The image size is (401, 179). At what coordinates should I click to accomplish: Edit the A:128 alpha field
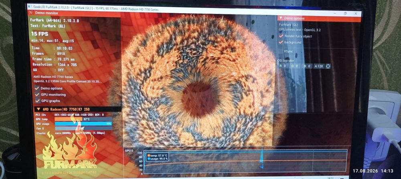[319, 66]
